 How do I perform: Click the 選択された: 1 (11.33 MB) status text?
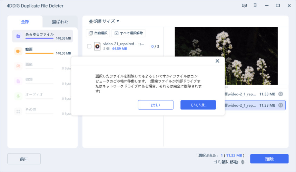[x=221, y=155]
